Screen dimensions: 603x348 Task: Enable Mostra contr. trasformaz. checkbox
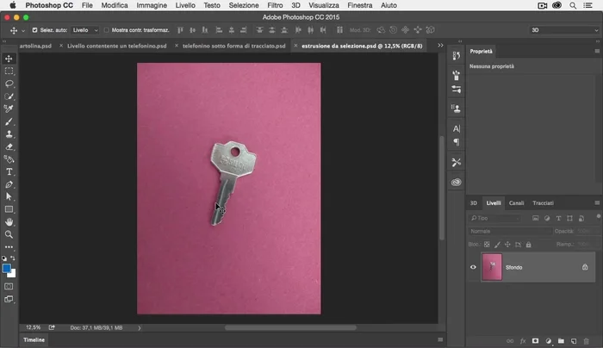pos(107,30)
